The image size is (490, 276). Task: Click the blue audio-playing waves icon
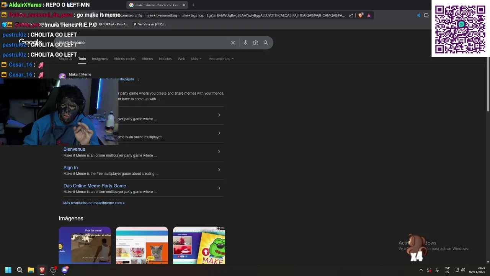(x=418, y=15)
